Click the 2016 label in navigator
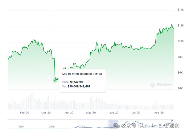This screenshot has height=133, width=185. coord(52,127)
